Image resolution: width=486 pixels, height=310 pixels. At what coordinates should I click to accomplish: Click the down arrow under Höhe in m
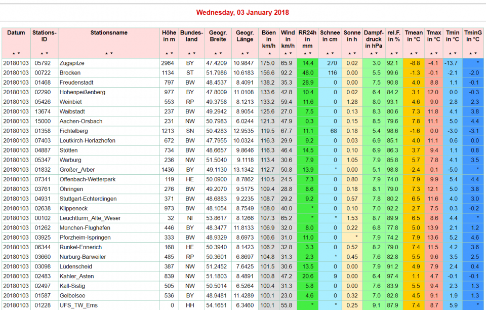point(172,53)
